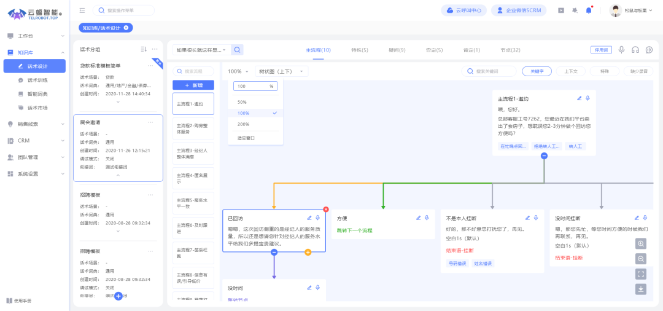Open more options for 展会邀请 card
The height and width of the screenshot is (311, 663).
150,122
